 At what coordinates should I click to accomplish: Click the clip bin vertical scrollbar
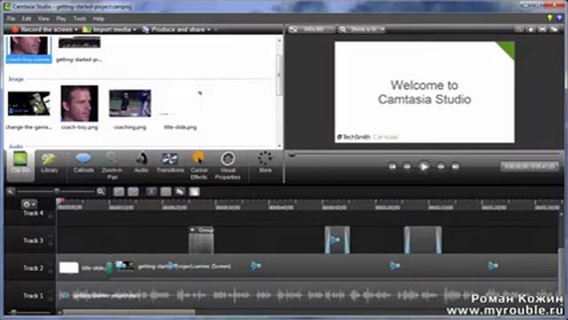click(x=280, y=75)
